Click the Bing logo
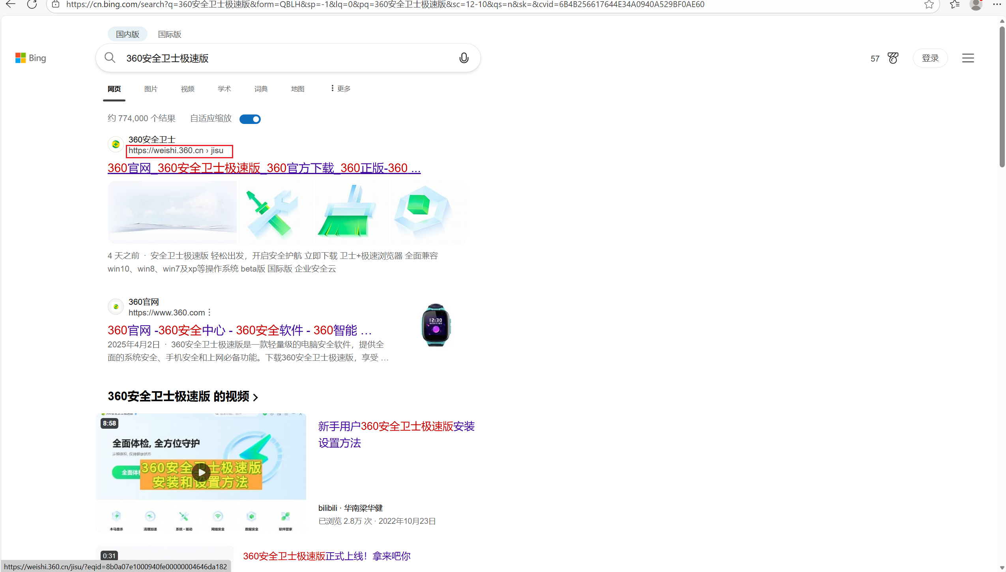 pos(31,58)
